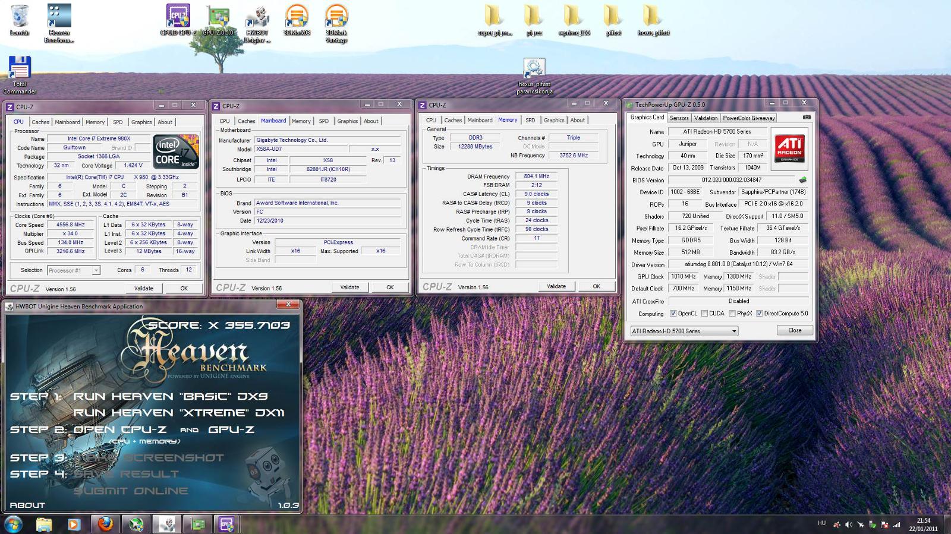The image size is (951, 534).
Task: Open the Lomtár recycle bin icon
Action: click(x=20, y=20)
